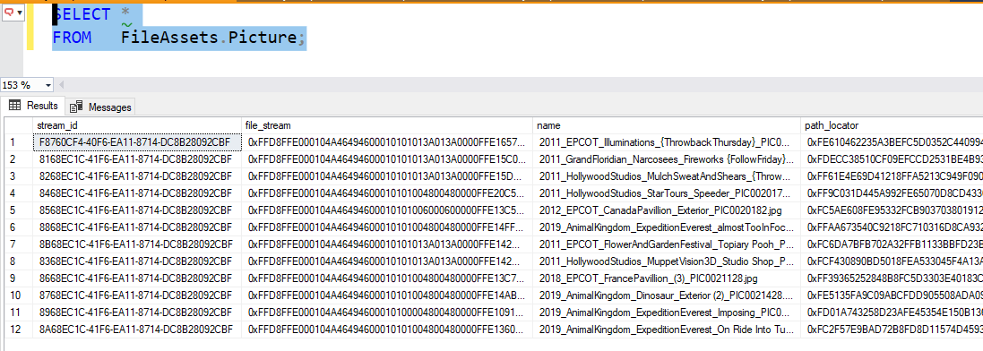Click the Messages tab icon

76,107
